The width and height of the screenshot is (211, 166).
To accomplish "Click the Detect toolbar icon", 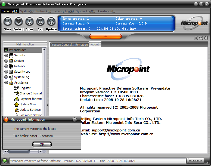I will coord(18,21).
